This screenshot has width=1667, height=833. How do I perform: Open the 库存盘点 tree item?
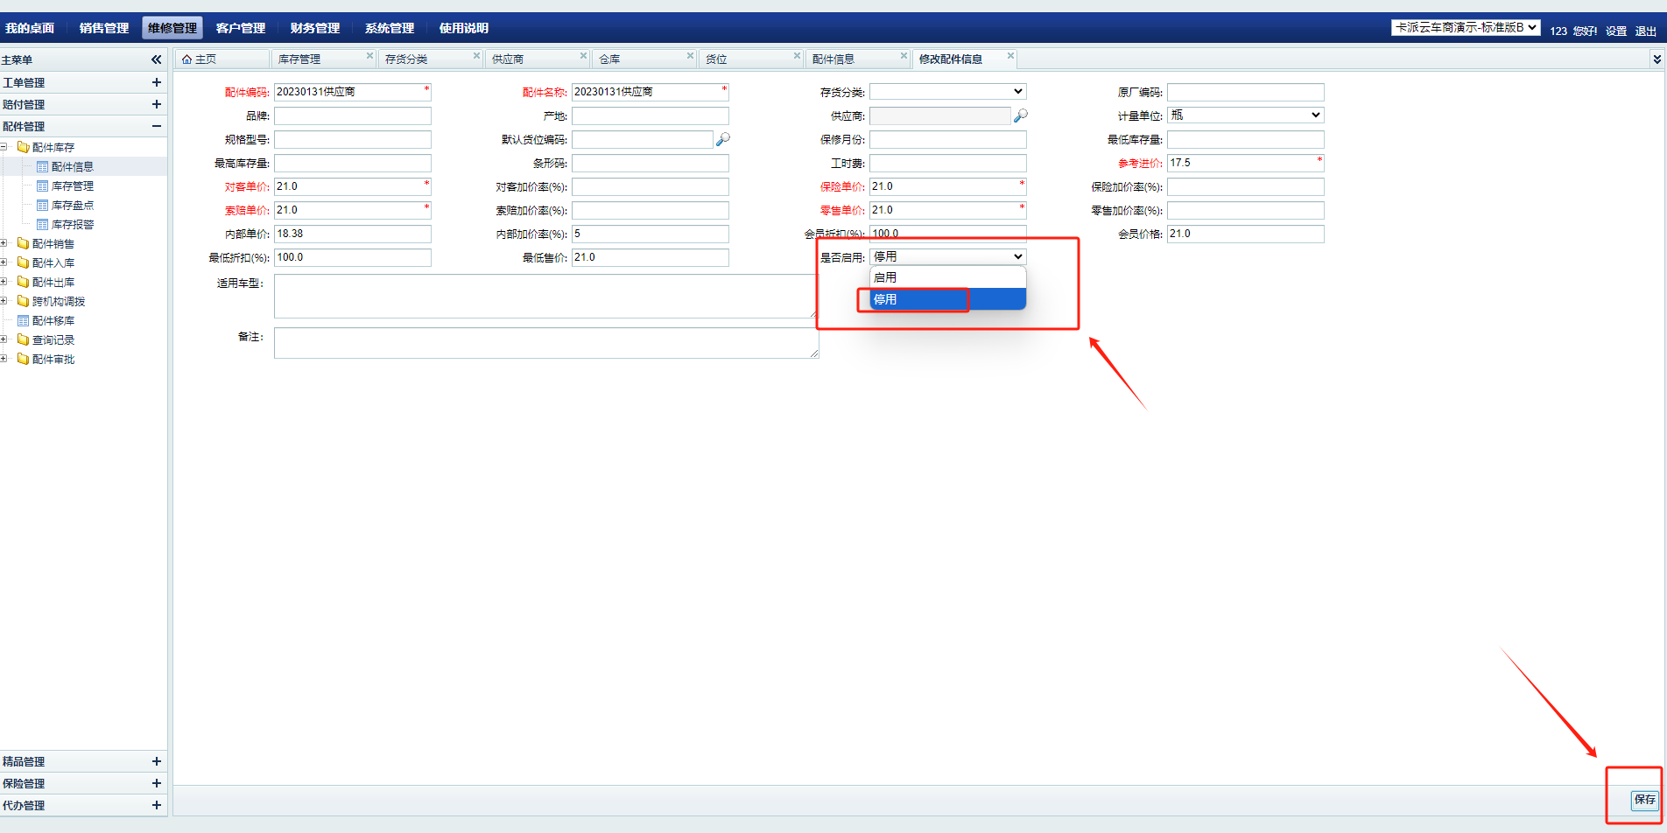coord(72,206)
